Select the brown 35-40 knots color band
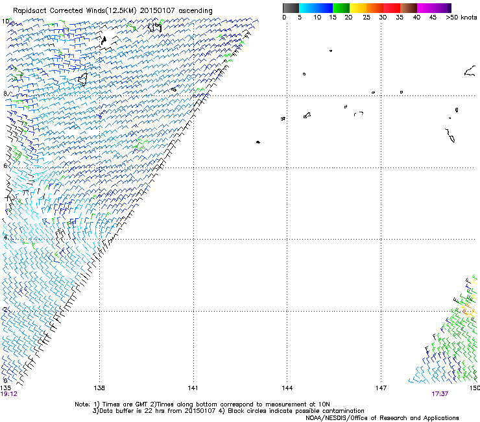The width and height of the screenshot is (480, 422). coord(409,8)
